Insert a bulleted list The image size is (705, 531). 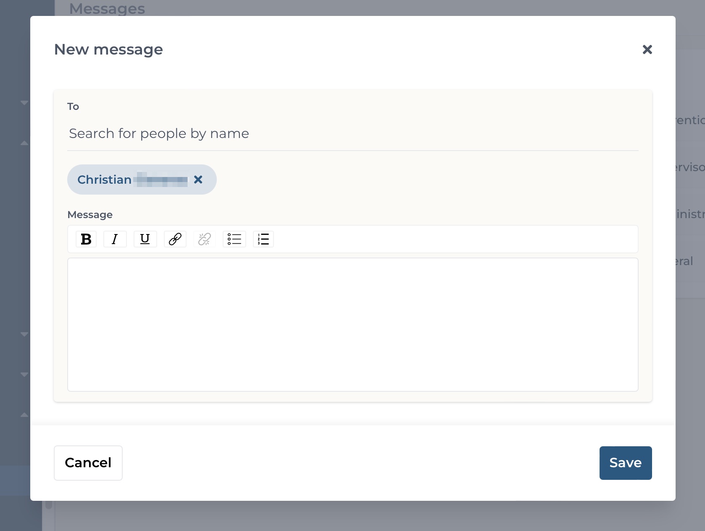pyautogui.click(x=234, y=239)
